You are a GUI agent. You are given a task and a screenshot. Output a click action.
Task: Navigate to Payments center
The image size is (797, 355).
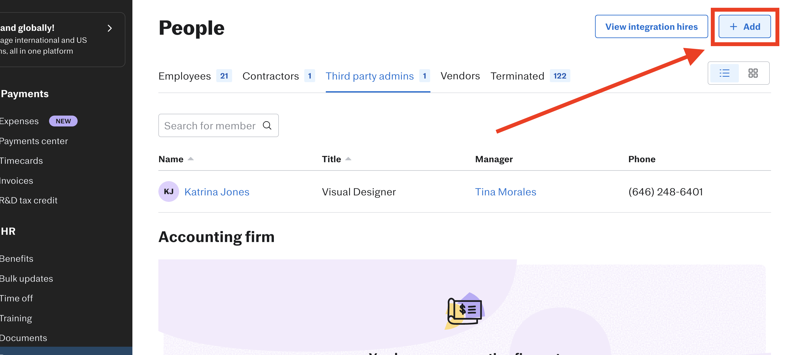click(34, 141)
